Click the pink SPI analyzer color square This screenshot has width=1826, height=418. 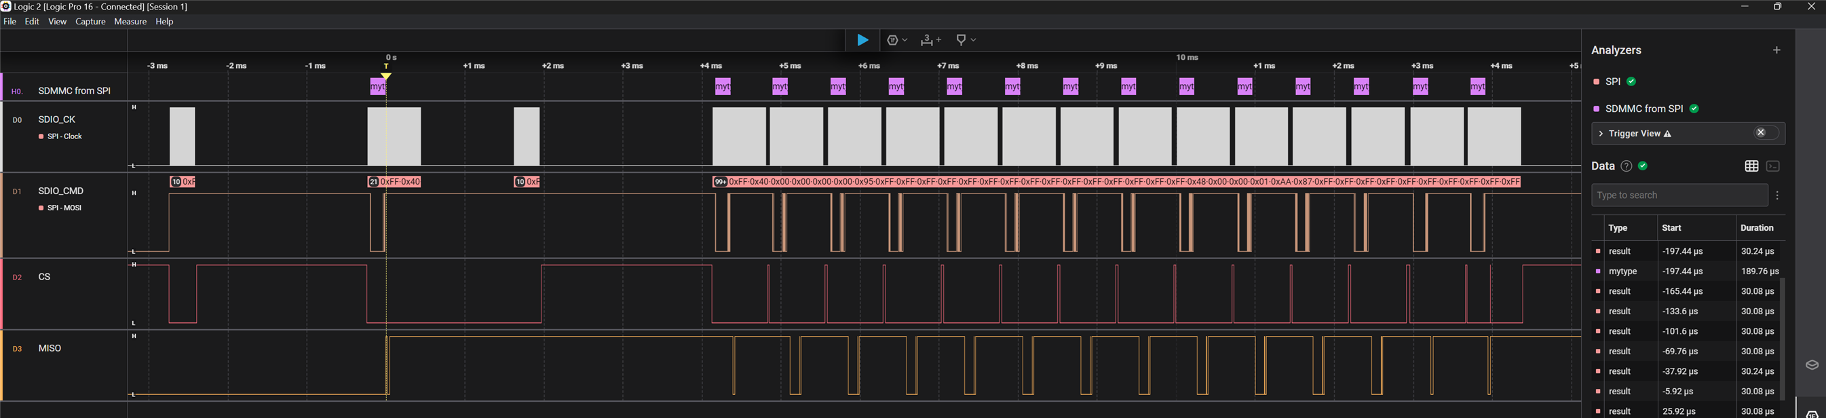pos(1597,81)
